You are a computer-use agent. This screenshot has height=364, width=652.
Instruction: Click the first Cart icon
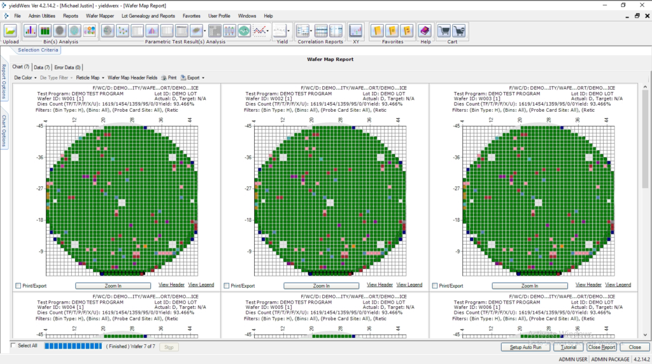(444, 30)
